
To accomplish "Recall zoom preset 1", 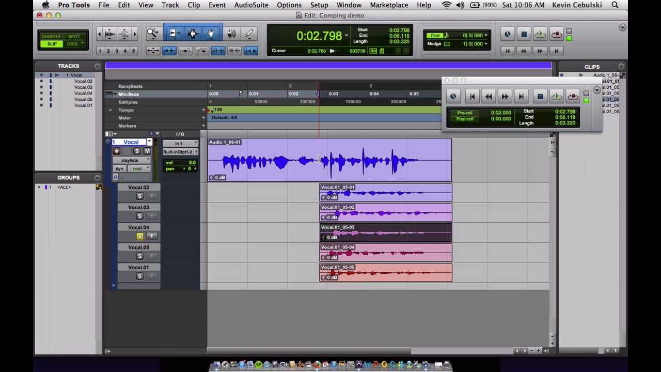I will (x=100, y=51).
